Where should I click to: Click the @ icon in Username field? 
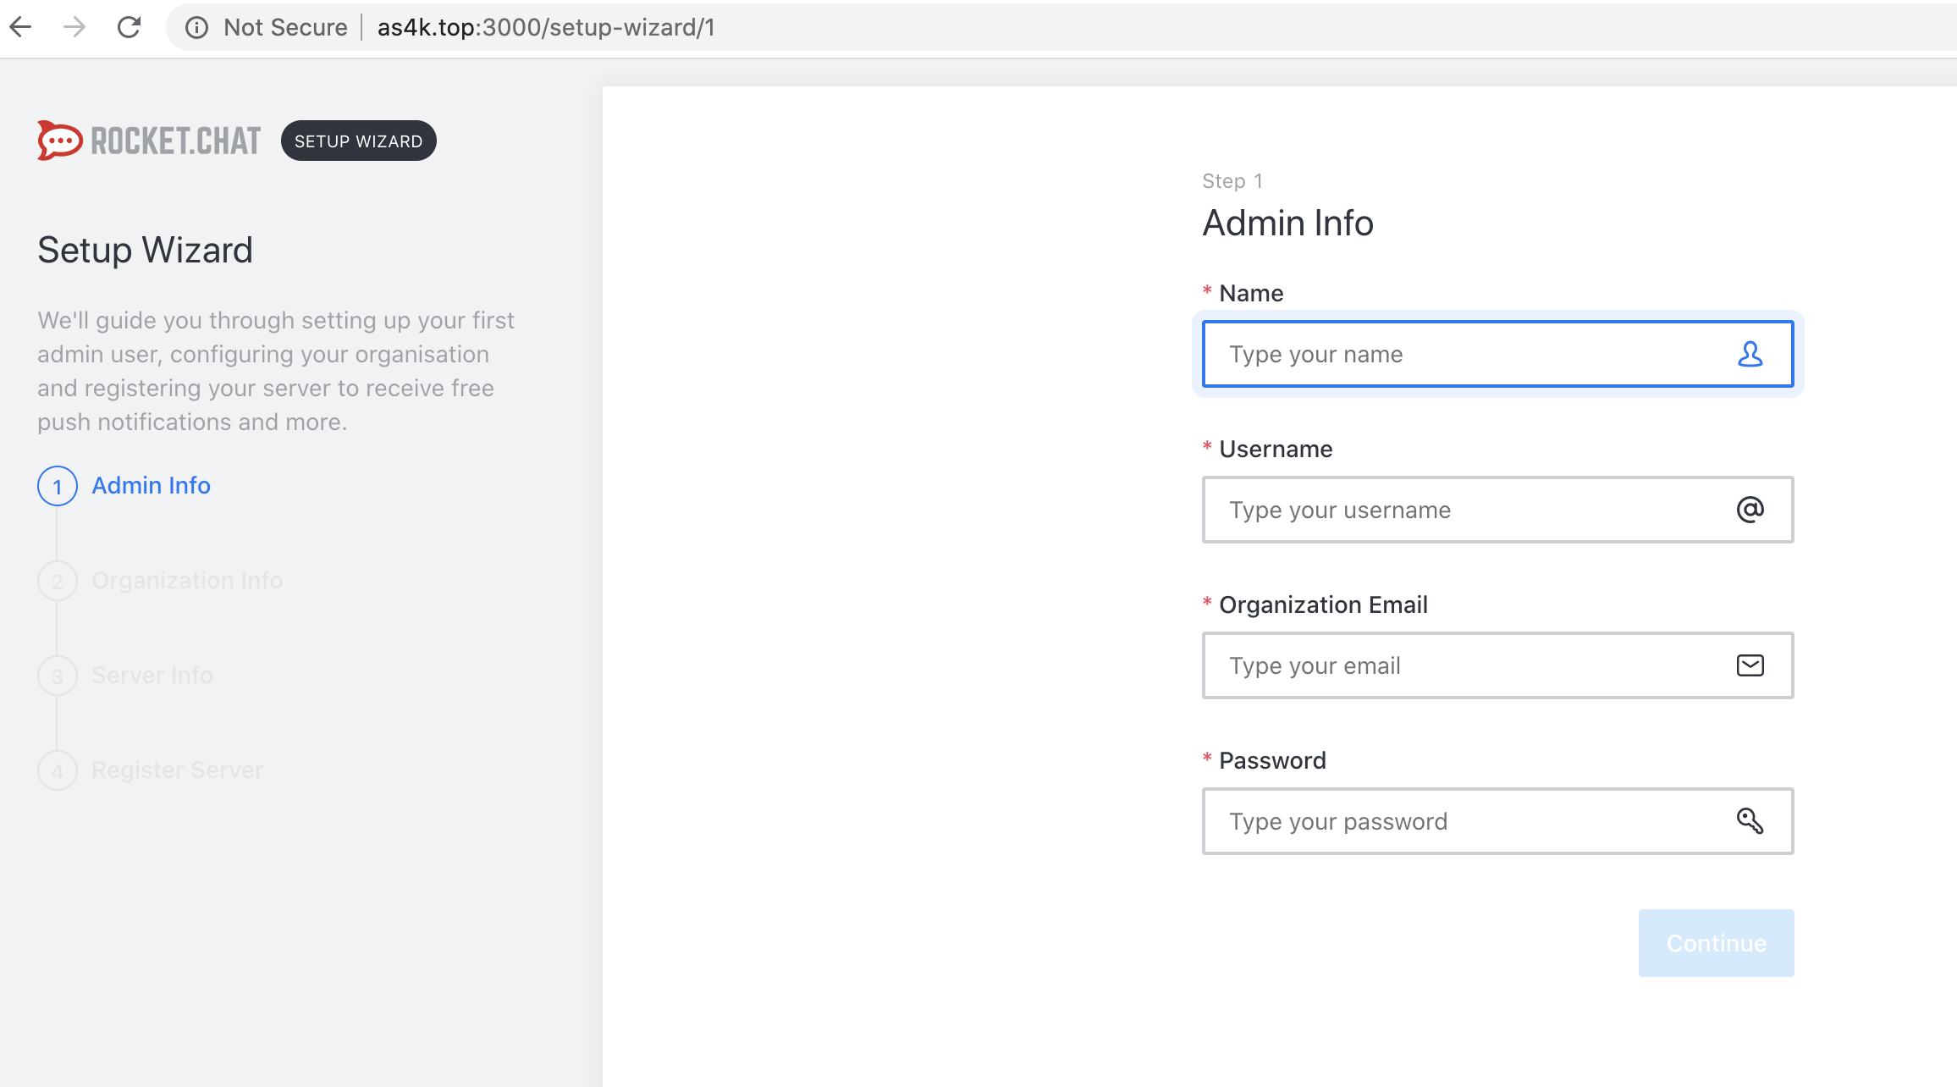coord(1750,510)
